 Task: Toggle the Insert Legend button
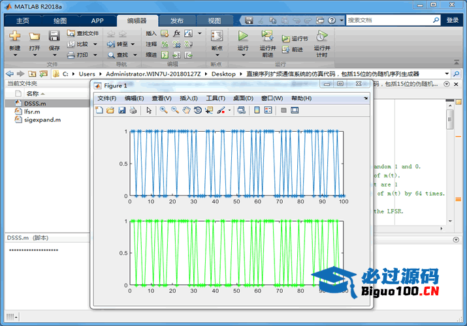pos(268,110)
